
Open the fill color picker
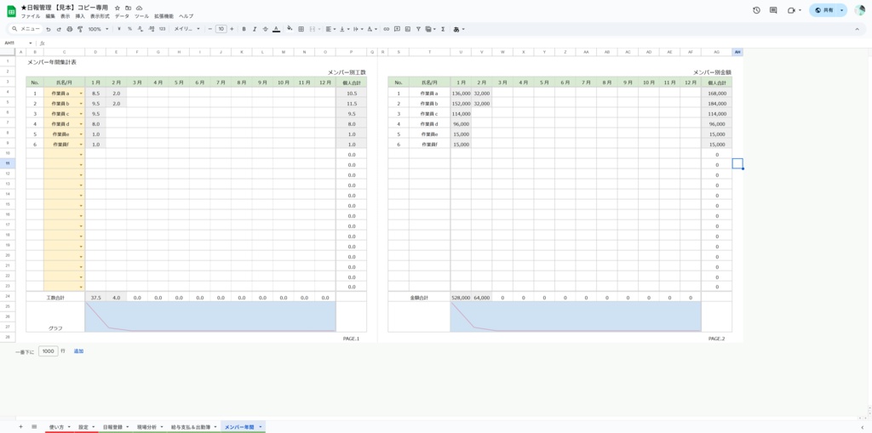[x=290, y=29]
